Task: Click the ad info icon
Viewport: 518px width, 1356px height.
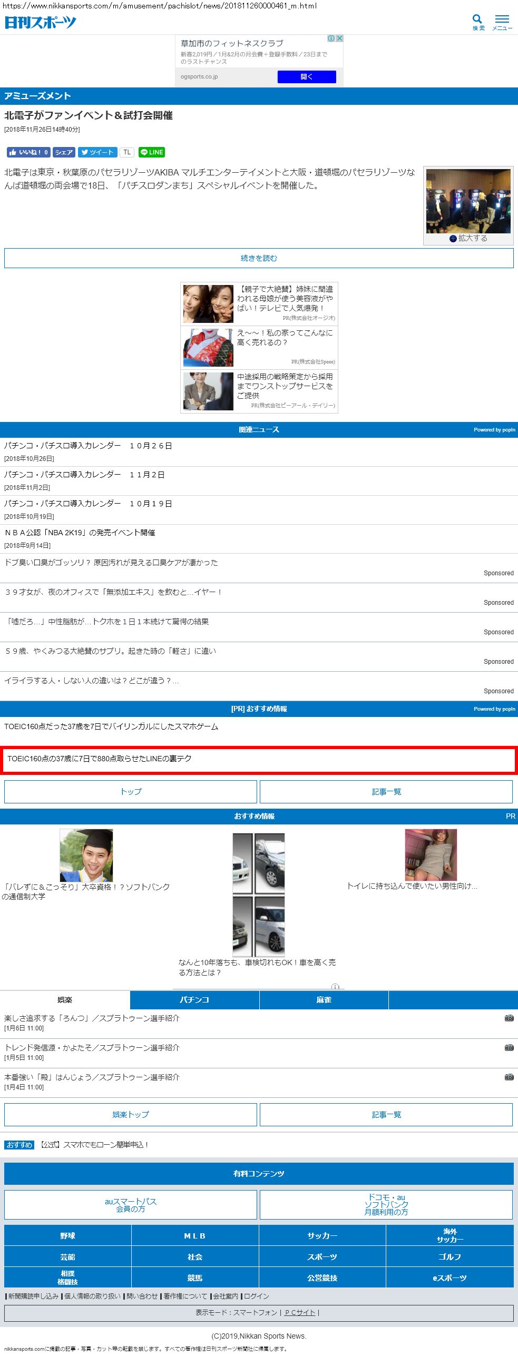Action: [331, 38]
